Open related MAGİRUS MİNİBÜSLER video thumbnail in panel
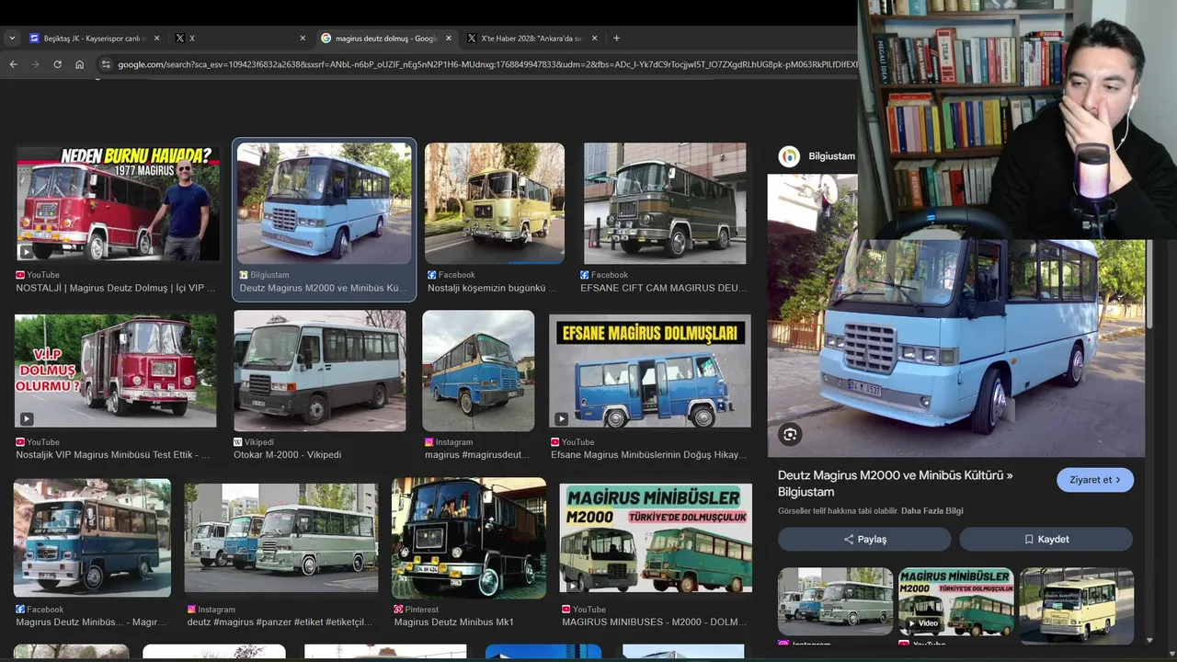 pyautogui.click(x=956, y=601)
